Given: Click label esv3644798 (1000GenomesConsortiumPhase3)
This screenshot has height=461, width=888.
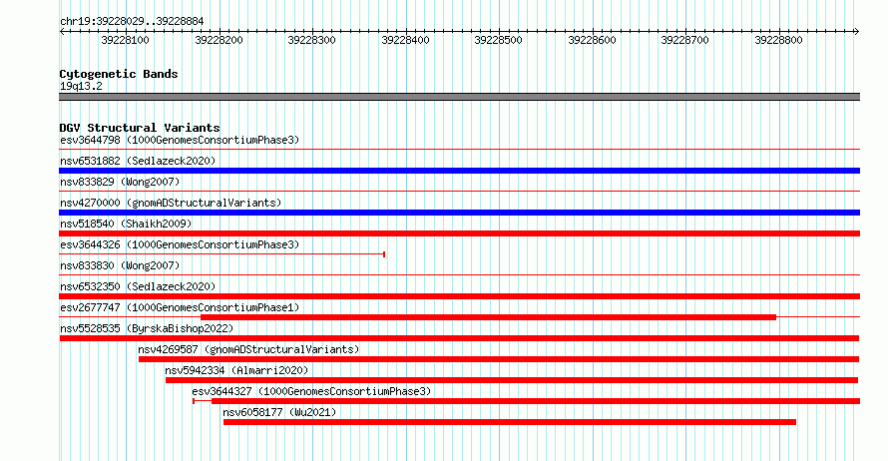Looking at the screenshot, I should pyautogui.click(x=180, y=140).
